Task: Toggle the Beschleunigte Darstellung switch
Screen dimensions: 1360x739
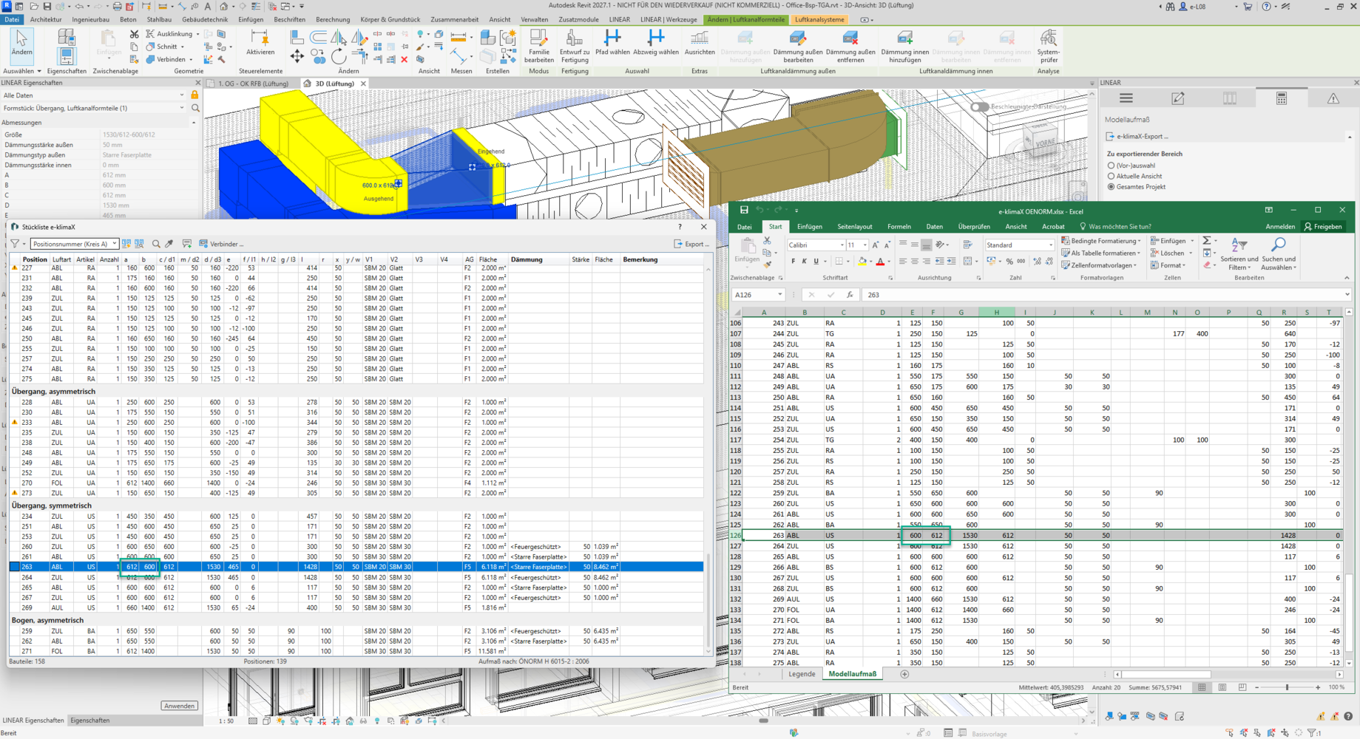Action: pyautogui.click(x=979, y=106)
